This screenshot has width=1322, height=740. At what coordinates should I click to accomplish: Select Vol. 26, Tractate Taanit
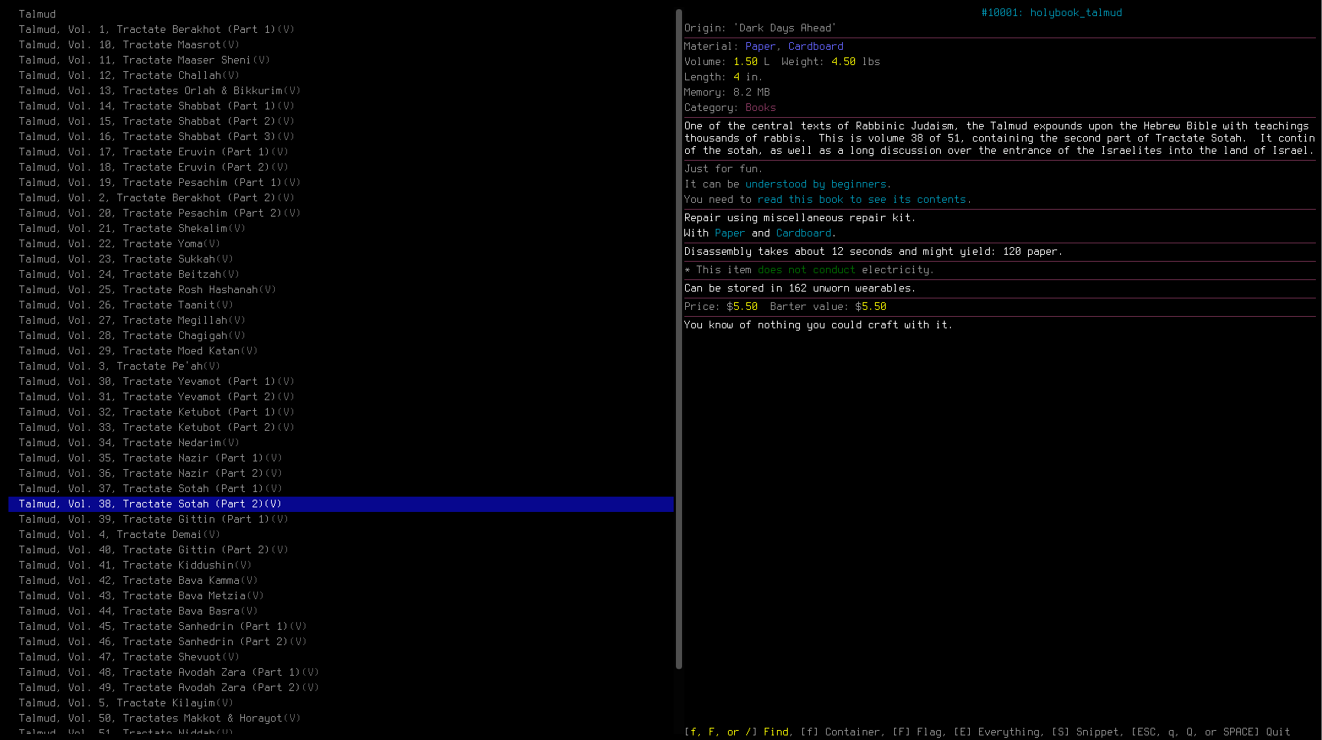[126, 305]
